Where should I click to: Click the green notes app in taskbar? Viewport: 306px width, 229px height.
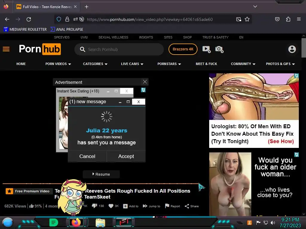tap(53, 222)
